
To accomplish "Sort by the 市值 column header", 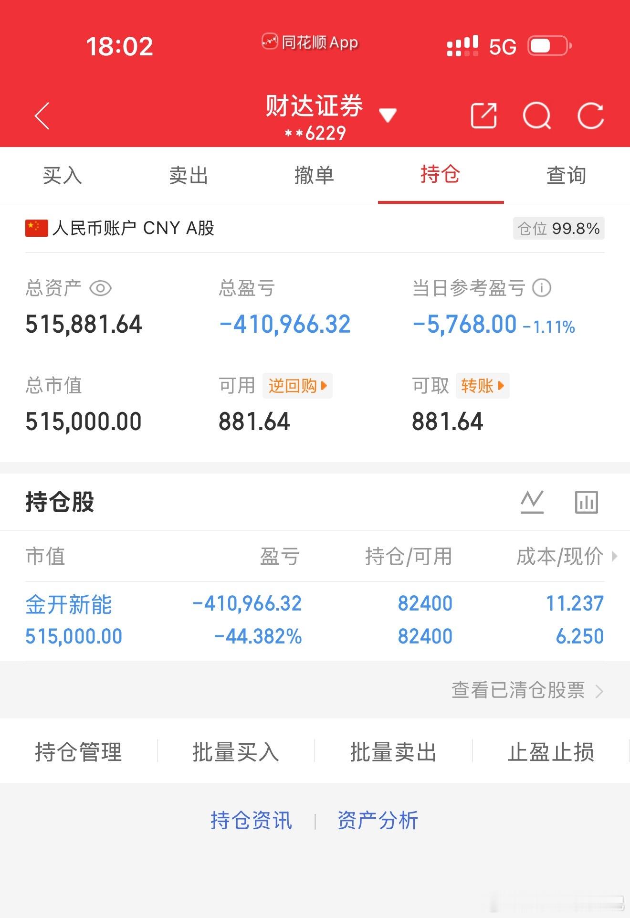I will 45,556.
